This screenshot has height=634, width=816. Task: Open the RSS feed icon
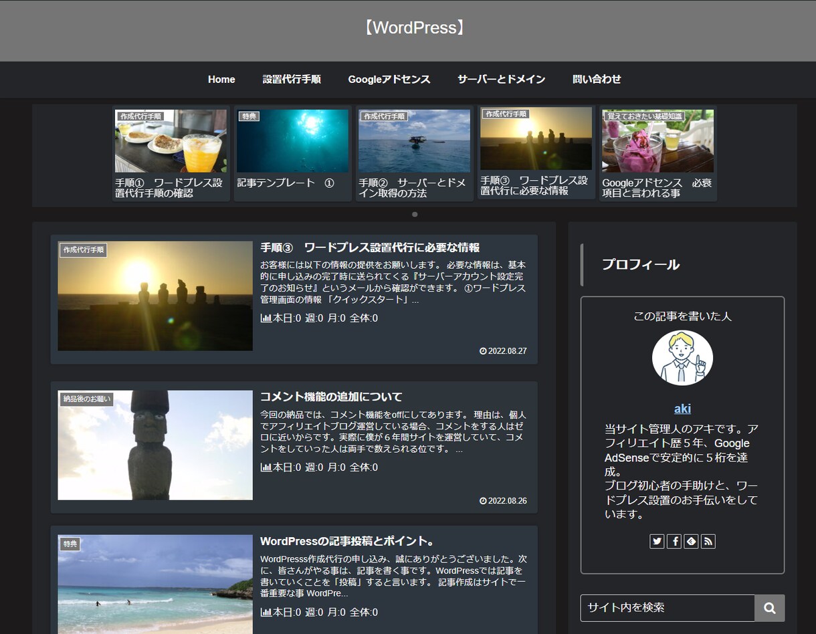click(x=708, y=541)
